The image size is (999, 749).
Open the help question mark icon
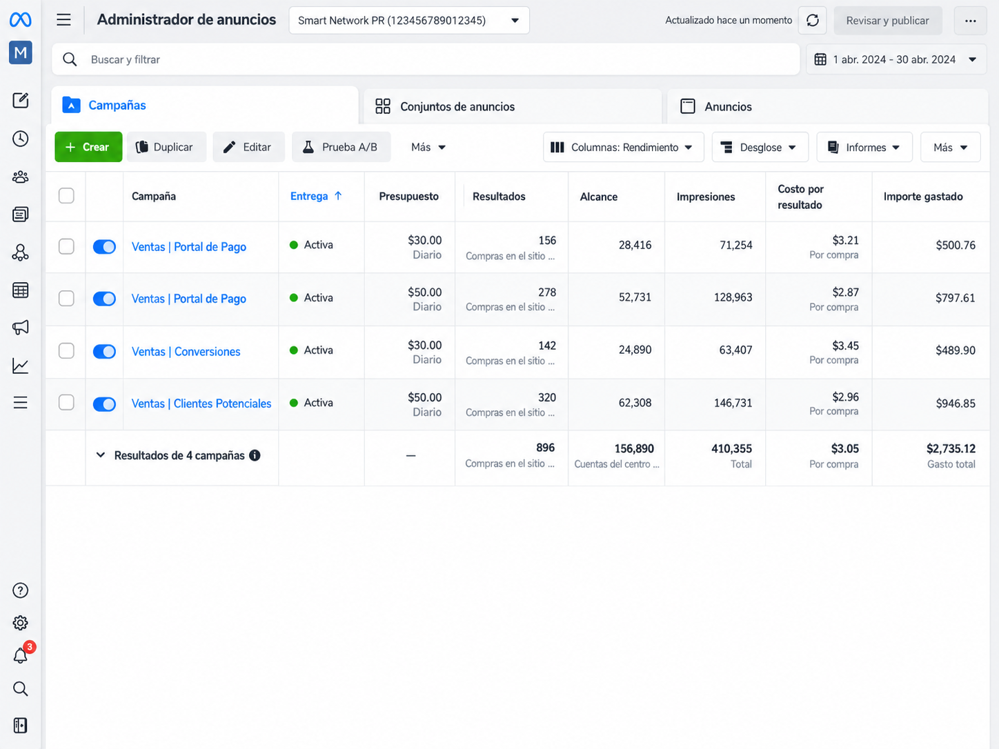click(x=21, y=590)
